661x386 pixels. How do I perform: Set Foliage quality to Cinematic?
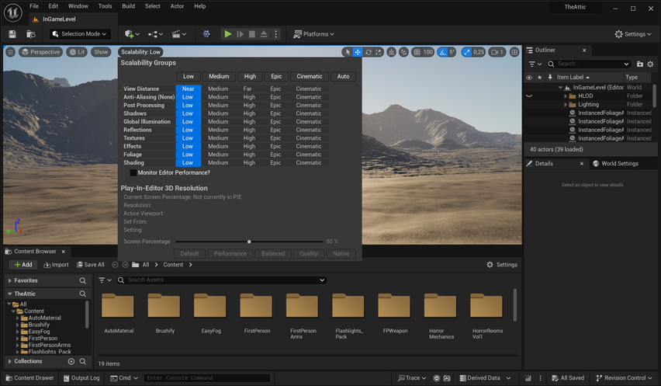click(309, 155)
